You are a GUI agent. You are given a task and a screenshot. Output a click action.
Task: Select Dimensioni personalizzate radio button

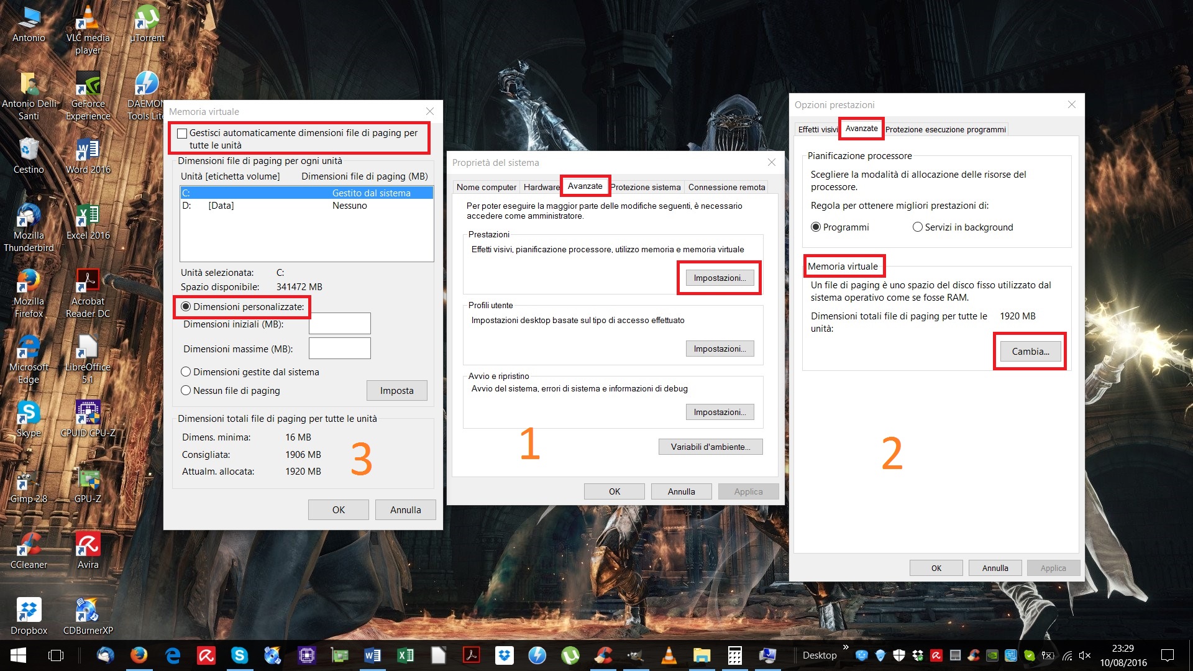coord(186,307)
